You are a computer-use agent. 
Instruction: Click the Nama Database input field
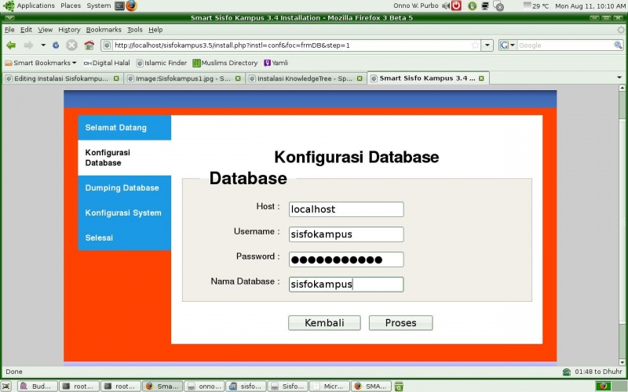pos(345,285)
